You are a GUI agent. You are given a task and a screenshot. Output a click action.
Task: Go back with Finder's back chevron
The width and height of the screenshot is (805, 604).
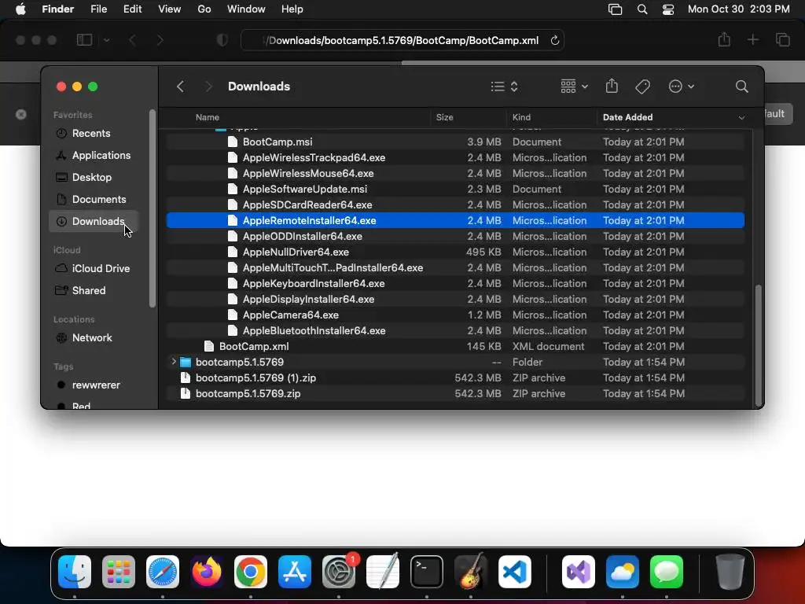(x=180, y=87)
